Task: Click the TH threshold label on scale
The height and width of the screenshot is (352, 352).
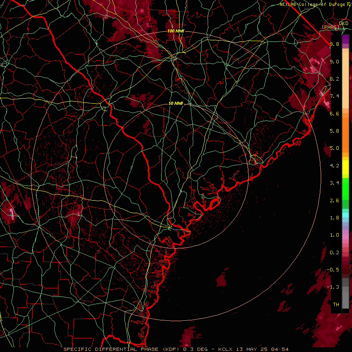Action: point(336,305)
